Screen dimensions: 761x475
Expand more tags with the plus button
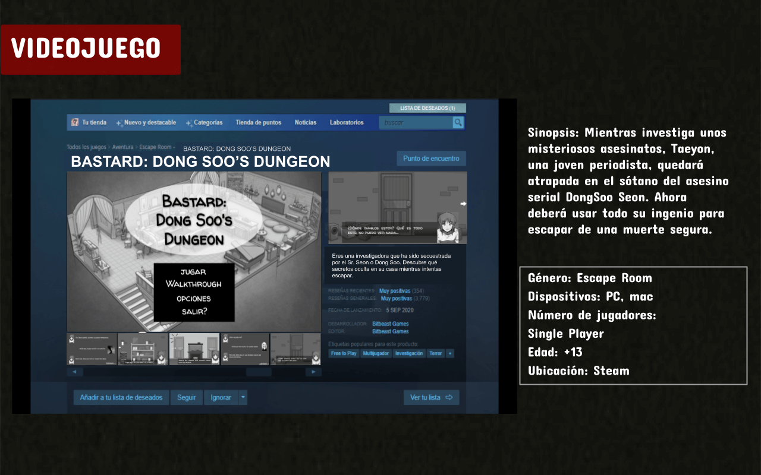point(450,353)
